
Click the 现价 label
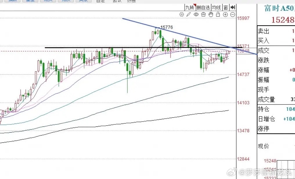(263, 146)
